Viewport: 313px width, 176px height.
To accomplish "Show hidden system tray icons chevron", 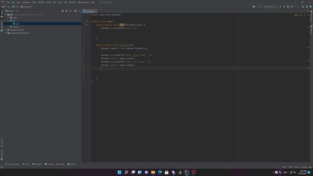I will point(272,173).
